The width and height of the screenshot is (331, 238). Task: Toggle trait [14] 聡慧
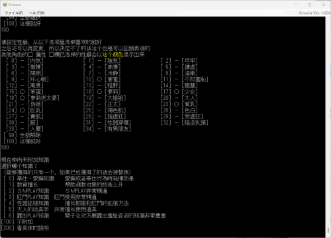point(179,85)
